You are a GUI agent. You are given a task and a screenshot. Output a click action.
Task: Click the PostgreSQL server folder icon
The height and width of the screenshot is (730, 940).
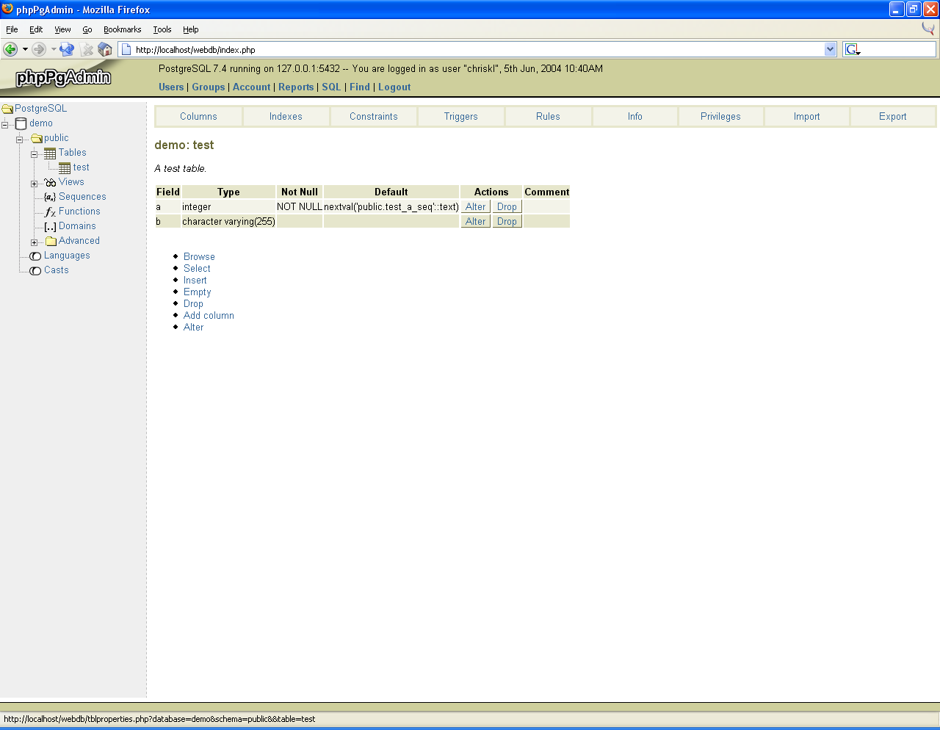coord(7,109)
